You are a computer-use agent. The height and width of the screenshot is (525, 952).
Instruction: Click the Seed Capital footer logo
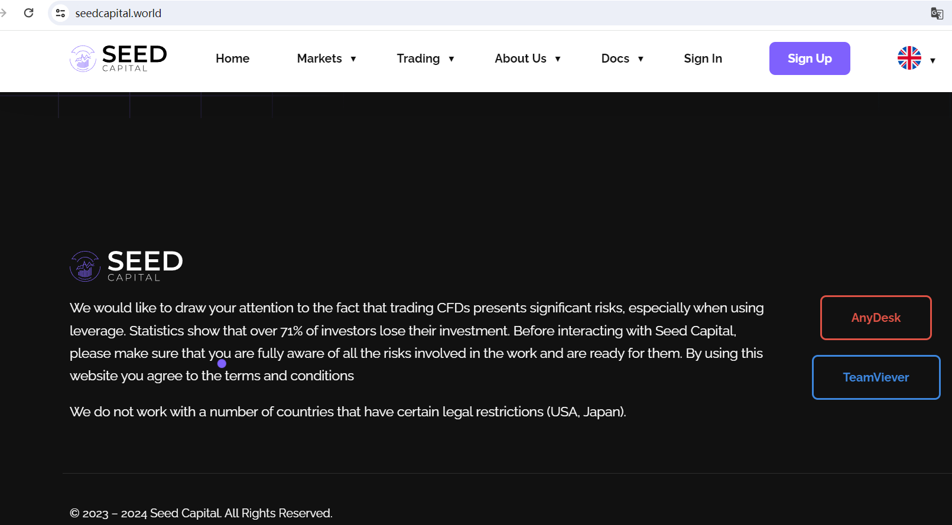pos(126,266)
